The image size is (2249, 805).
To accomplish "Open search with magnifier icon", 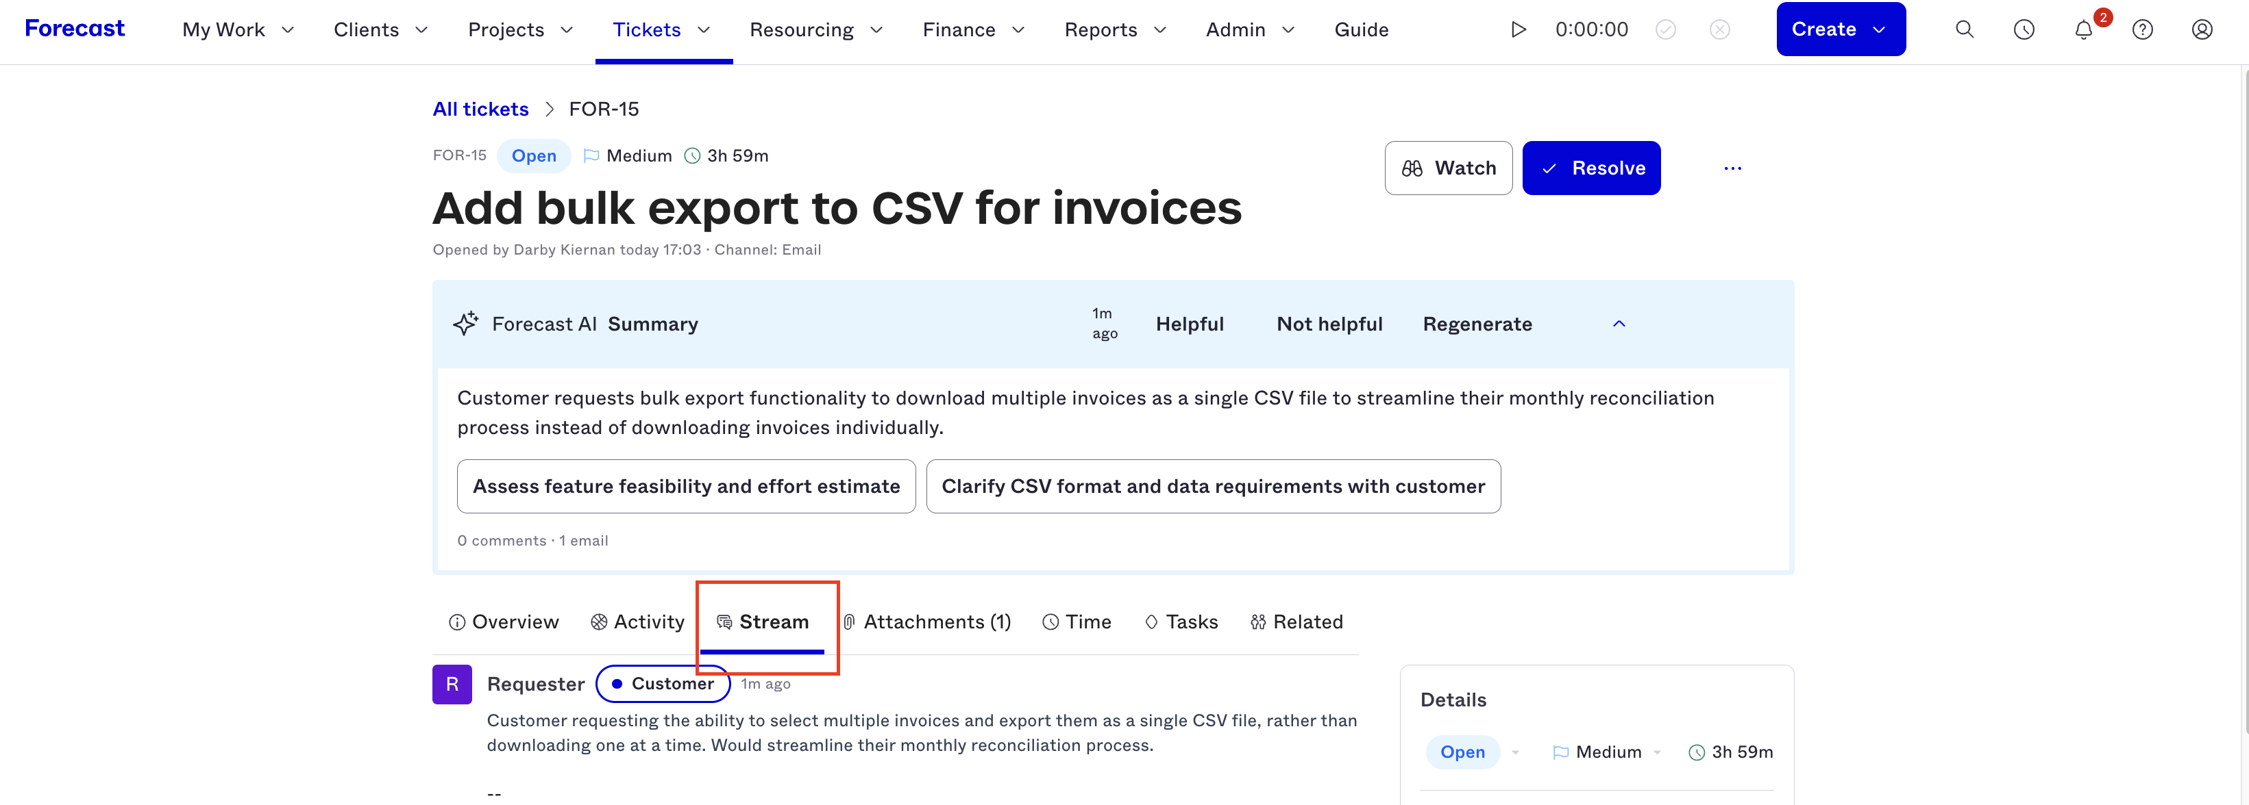I will pyautogui.click(x=1965, y=29).
